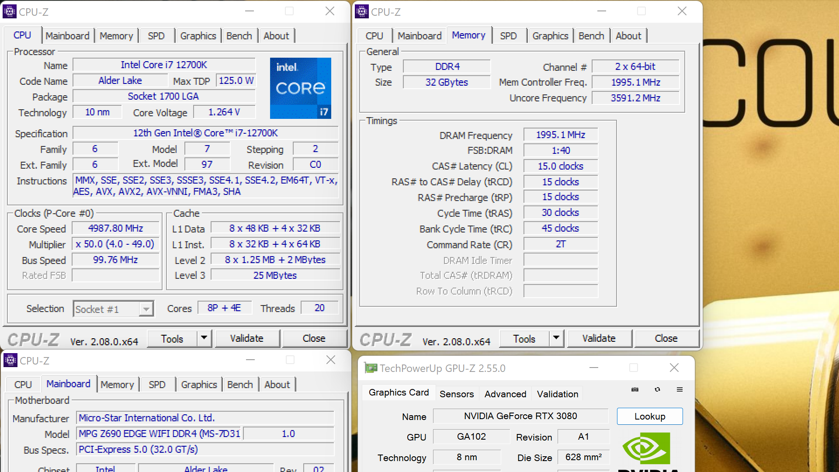The width and height of the screenshot is (839, 472).
Task: Open About tab in CPU window
Action: (276, 36)
